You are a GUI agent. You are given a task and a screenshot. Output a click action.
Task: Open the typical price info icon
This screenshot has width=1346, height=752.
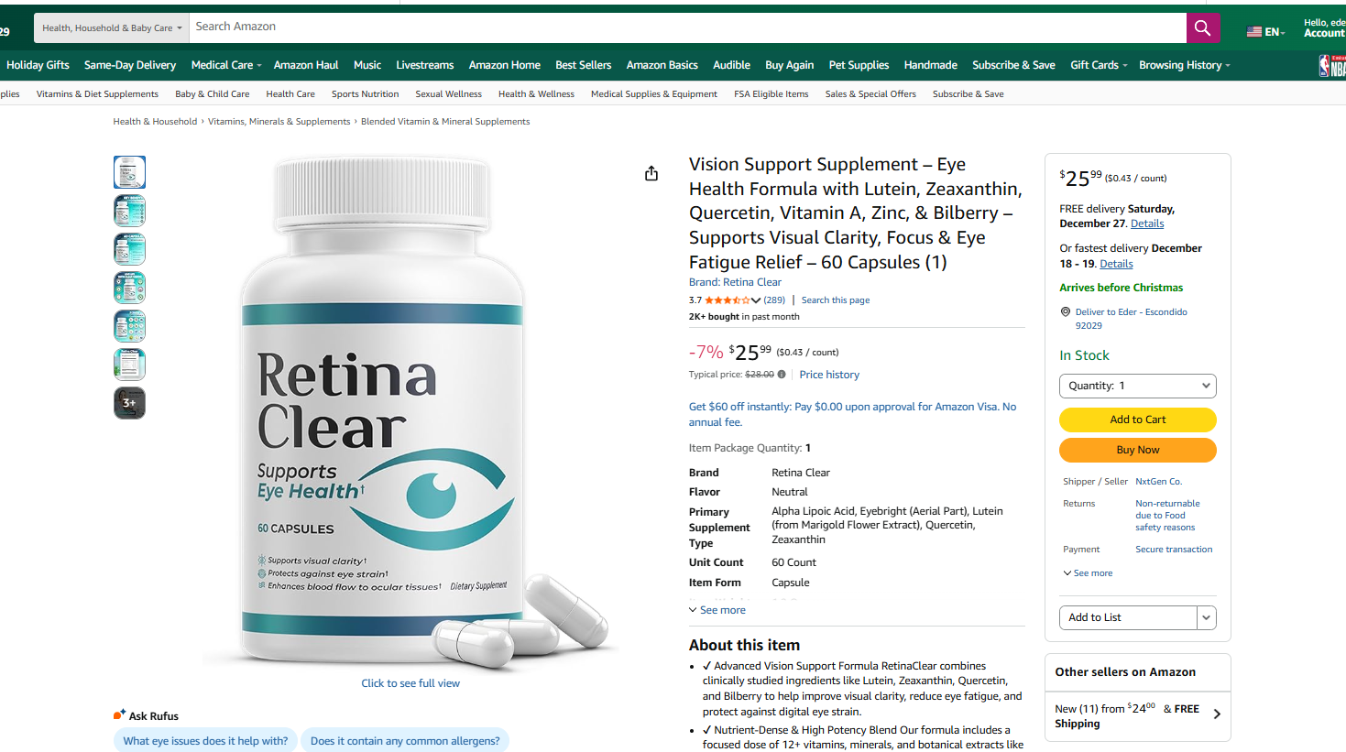point(782,374)
